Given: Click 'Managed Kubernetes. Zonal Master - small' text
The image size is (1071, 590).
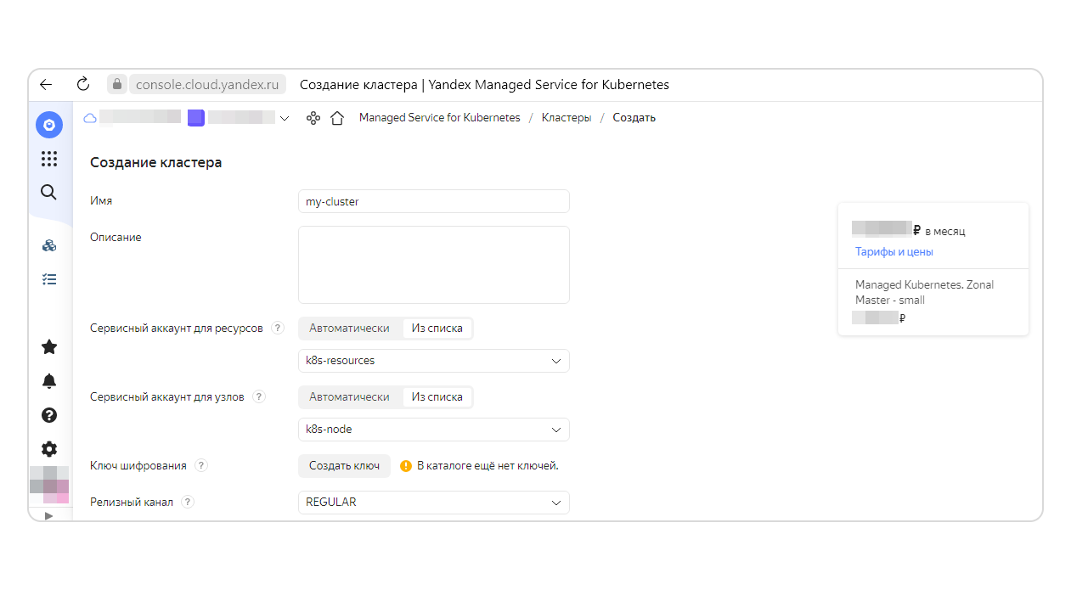Looking at the screenshot, I should tap(924, 292).
